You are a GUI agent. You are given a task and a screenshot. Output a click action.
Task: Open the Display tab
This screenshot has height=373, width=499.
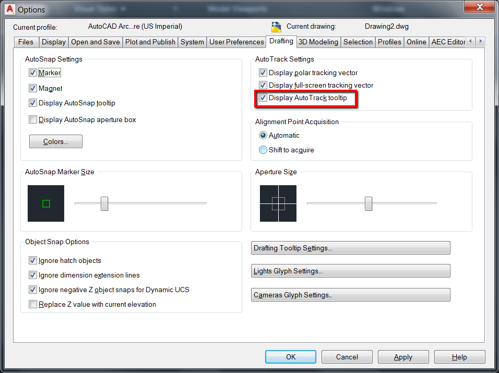53,42
